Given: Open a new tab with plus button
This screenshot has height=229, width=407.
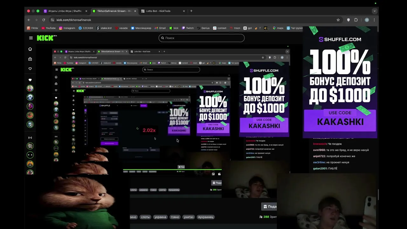Looking at the screenshot, I should pyautogui.click(x=191, y=11).
